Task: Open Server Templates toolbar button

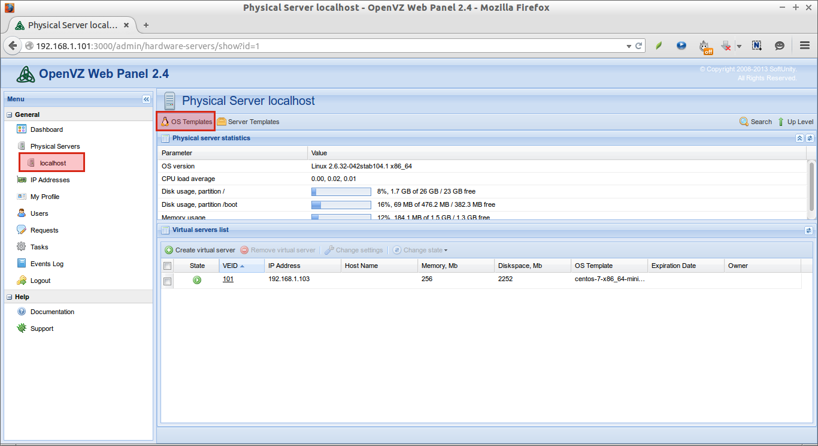Action: tap(248, 122)
